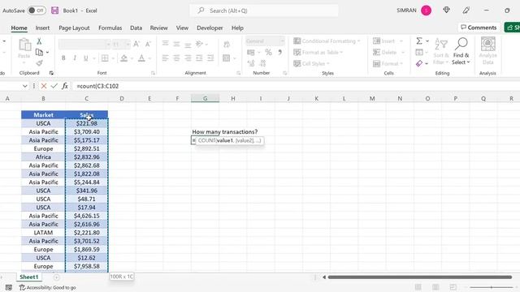This screenshot has width=520, height=292.
Task: Click the Analyze Data button
Action: click(x=487, y=50)
